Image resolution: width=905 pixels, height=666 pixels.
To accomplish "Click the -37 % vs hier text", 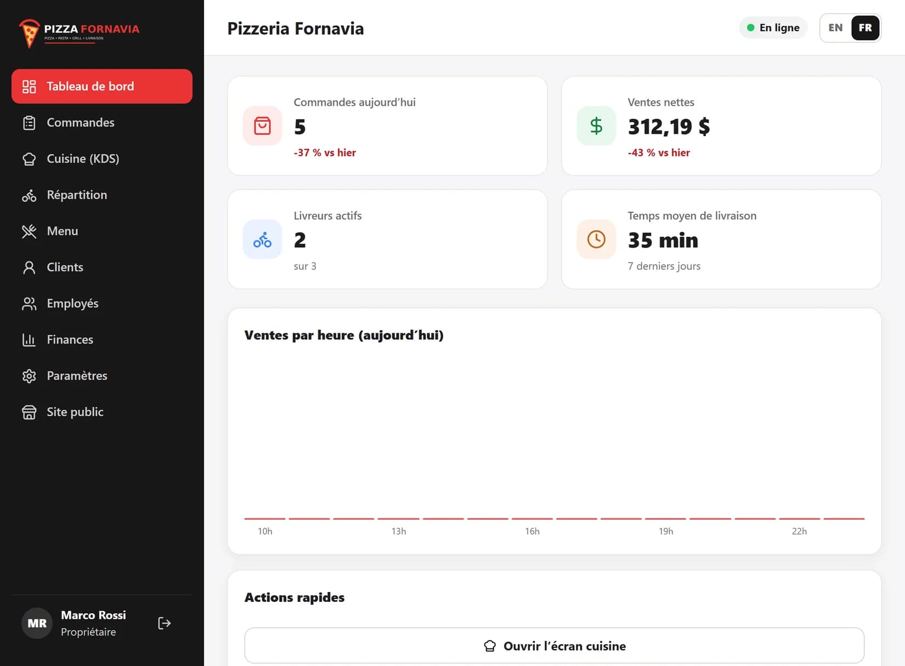I will point(325,153).
